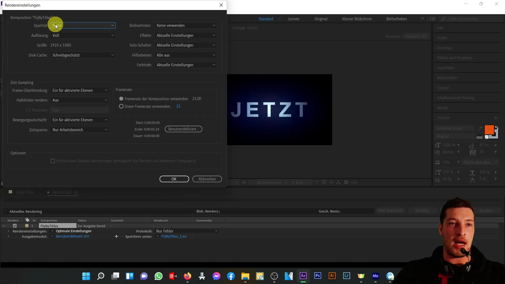The height and width of the screenshot is (284, 505).
Task: Toggle the render checkbox for FlyByTitles
Action: click(x=15, y=226)
